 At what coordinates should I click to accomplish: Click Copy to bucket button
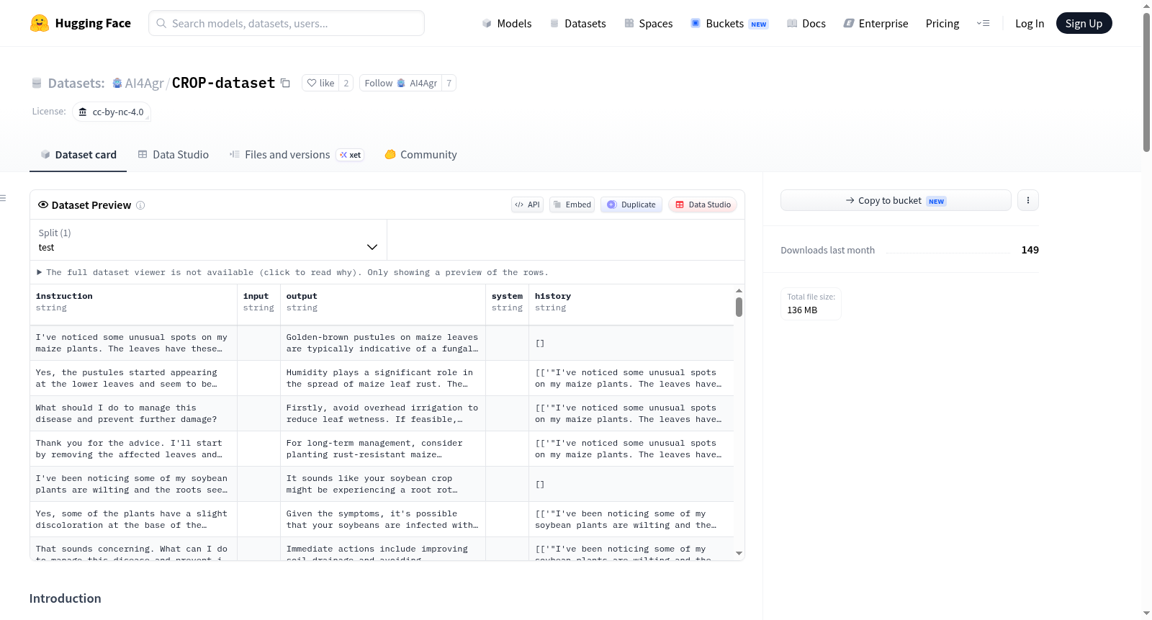click(896, 200)
